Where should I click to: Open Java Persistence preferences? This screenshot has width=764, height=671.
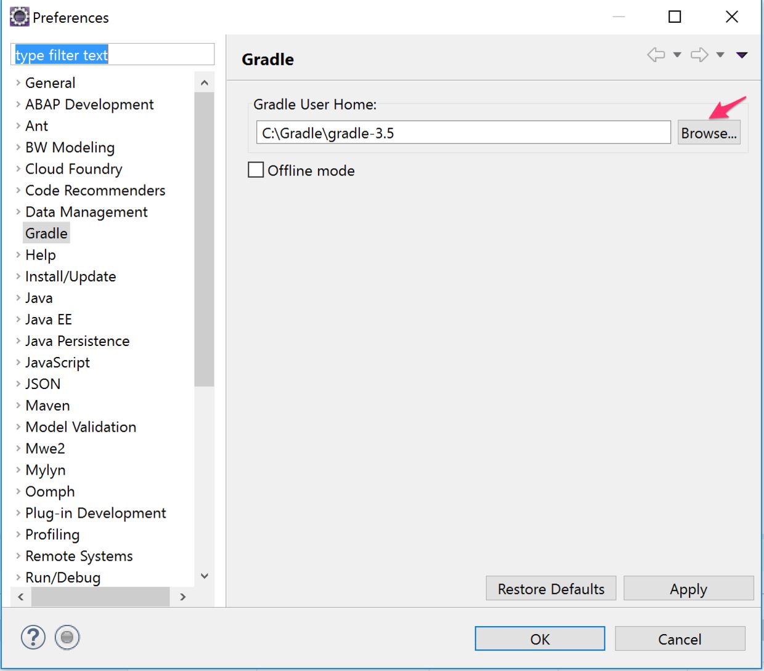(x=77, y=341)
